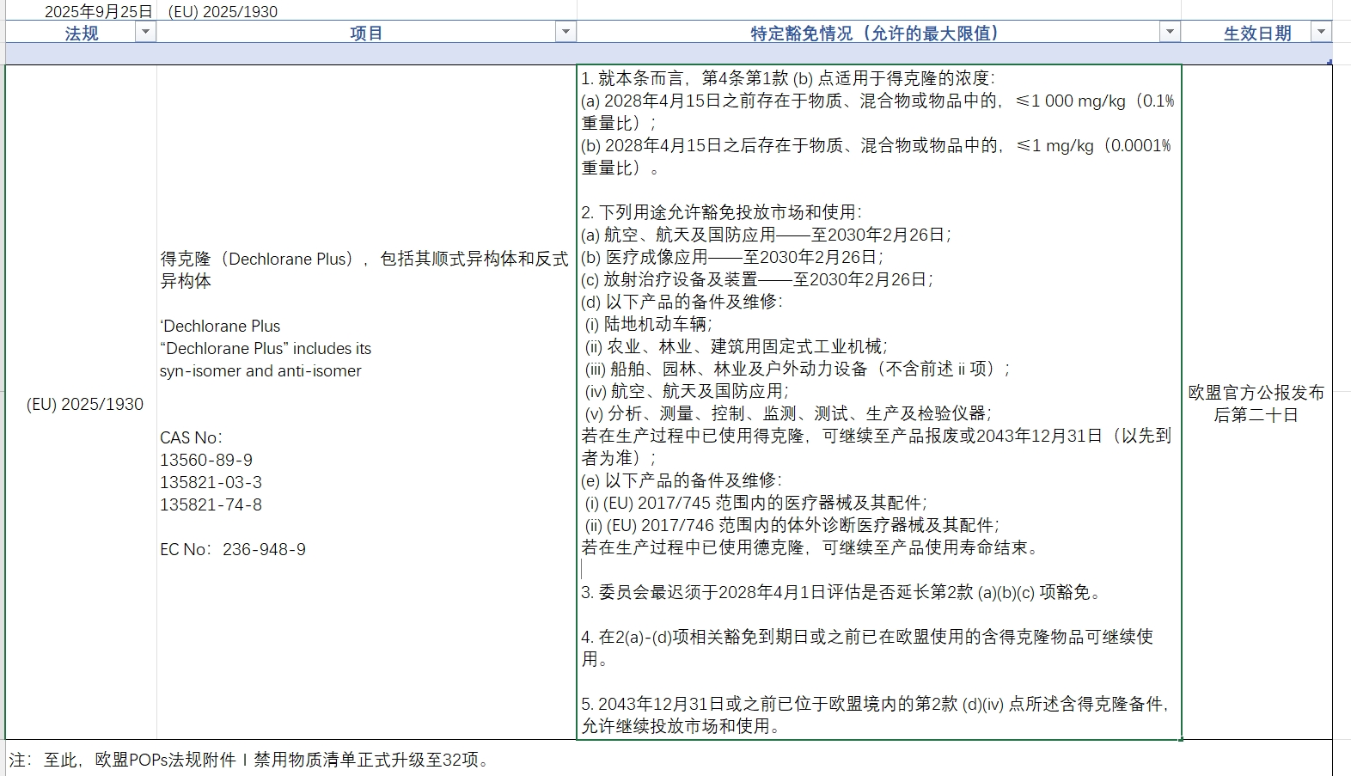1351x776 pixels.
Task: Select the 2025年9月25日 date cell
Action: click(x=98, y=11)
